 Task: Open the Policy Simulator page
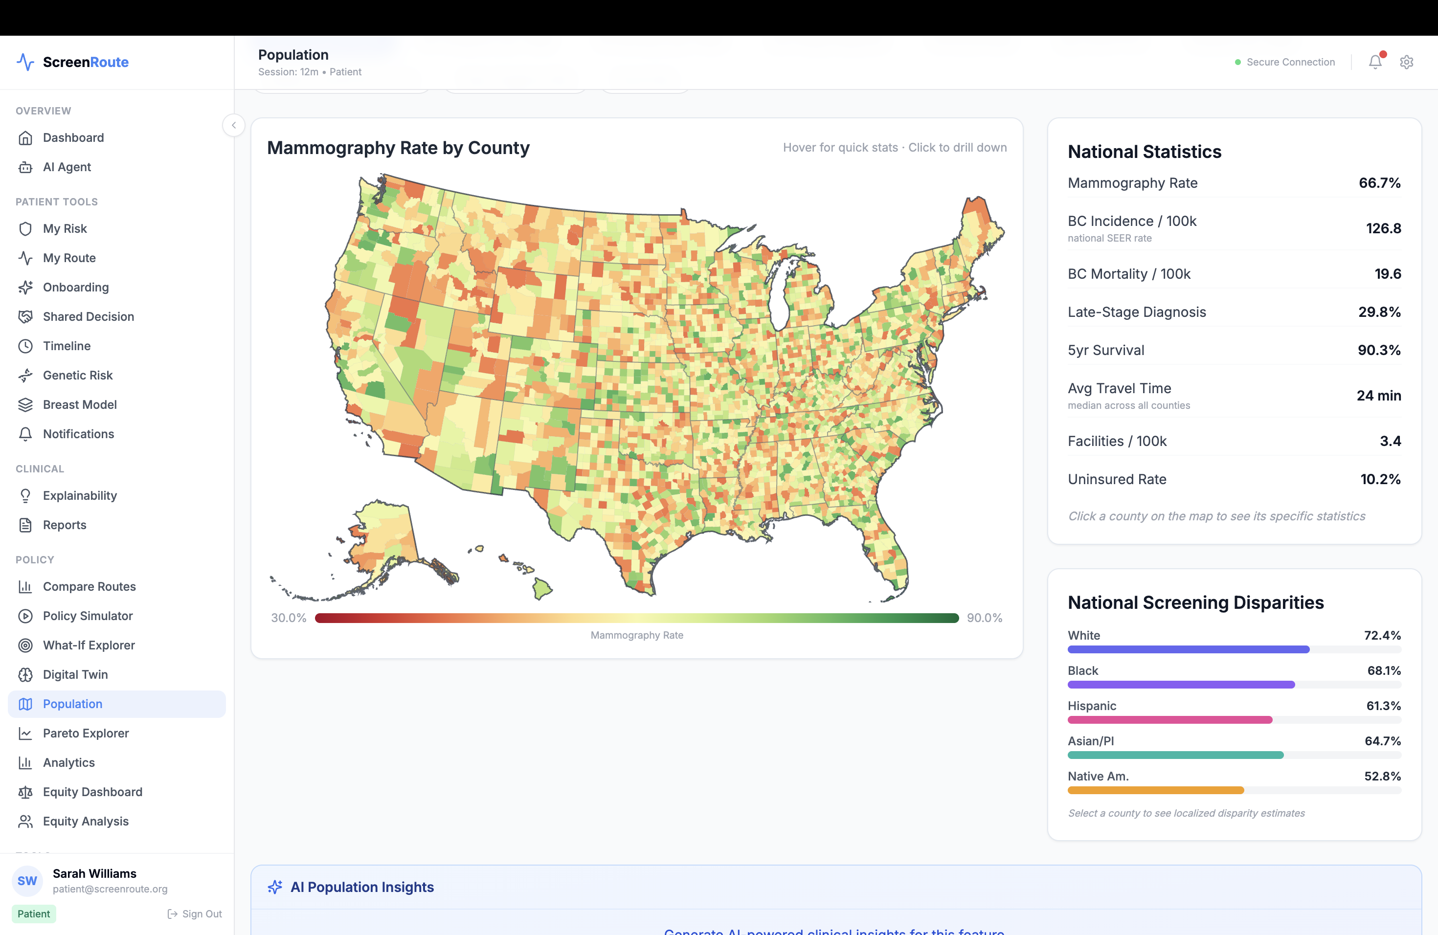(x=88, y=616)
